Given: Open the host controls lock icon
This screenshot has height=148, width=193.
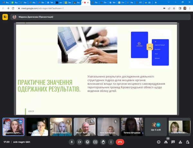Looking at the screenshot, I should tap(188, 142).
